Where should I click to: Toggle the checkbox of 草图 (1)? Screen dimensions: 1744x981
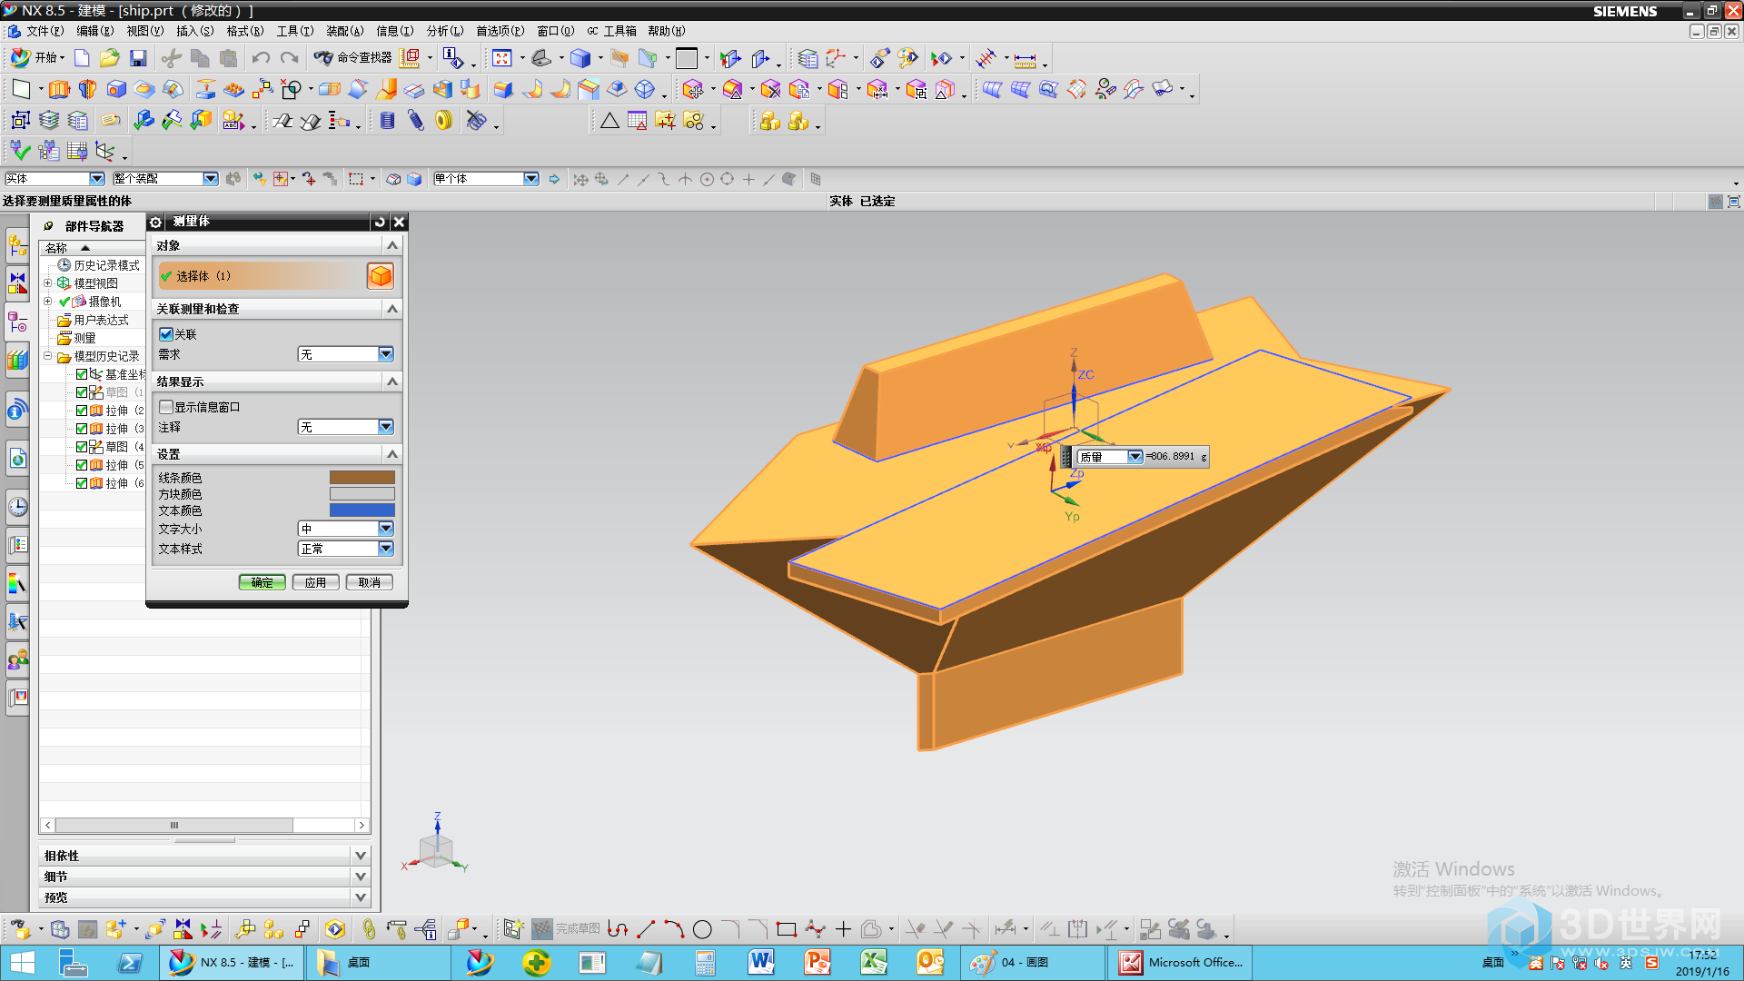tap(82, 392)
